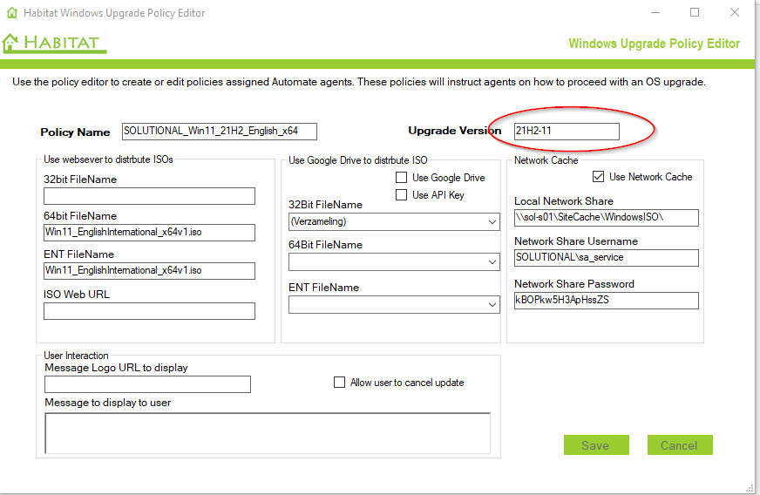Viewport: 760px width, 495px height.
Task: Focus the websever 64bit FileName input
Action: tap(149, 233)
